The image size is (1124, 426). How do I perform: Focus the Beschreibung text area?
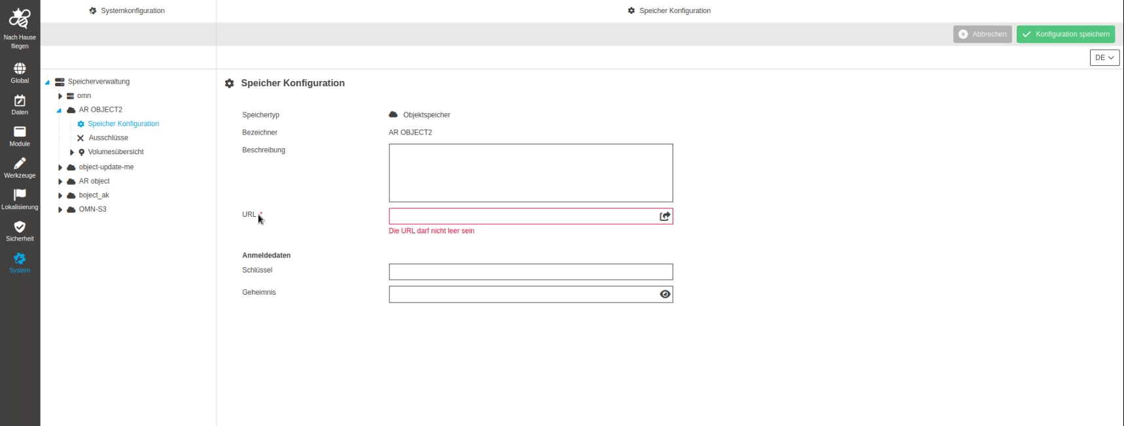pos(531,173)
